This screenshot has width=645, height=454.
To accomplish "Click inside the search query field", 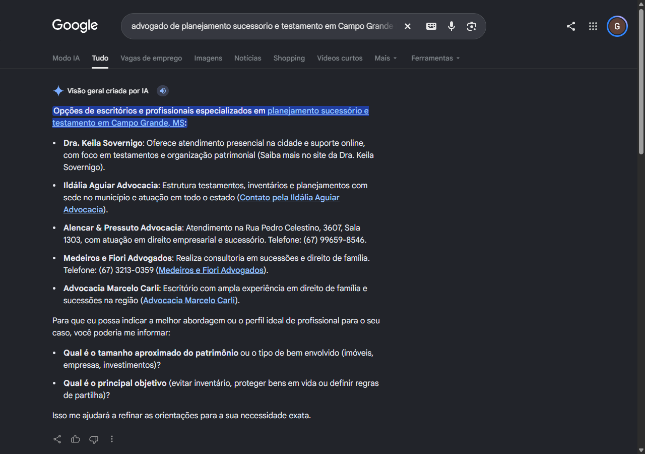I will point(262,26).
